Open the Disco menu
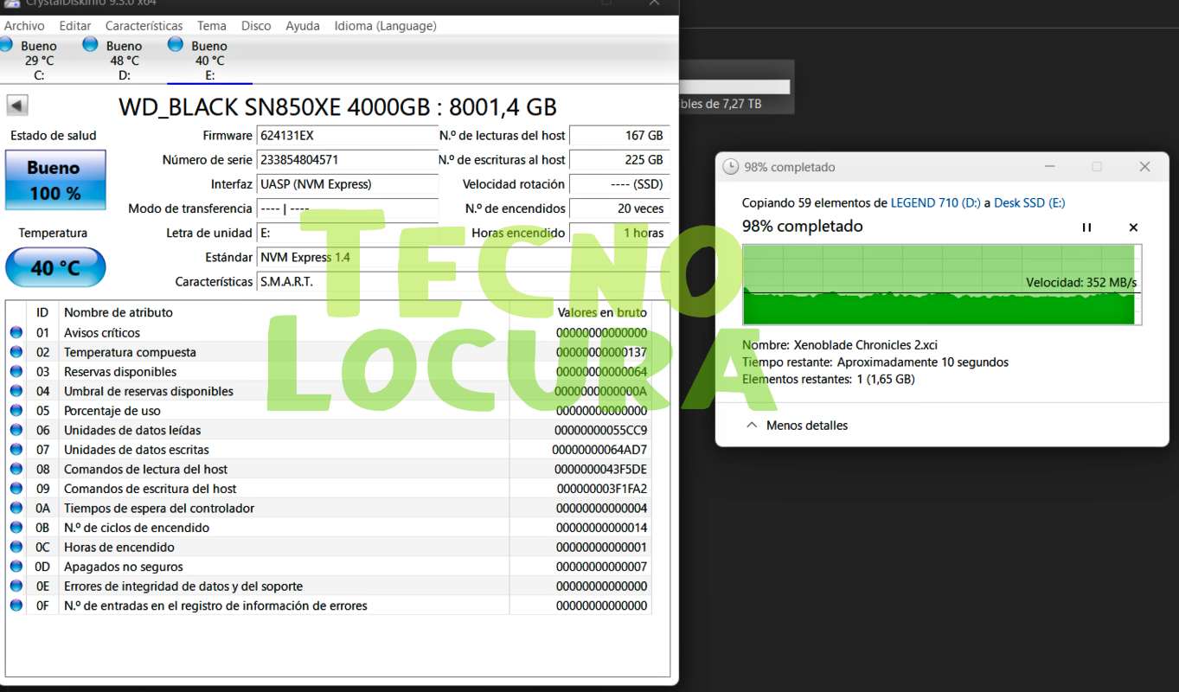The height and width of the screenshot is (692, 1179). tap(256, 26)
